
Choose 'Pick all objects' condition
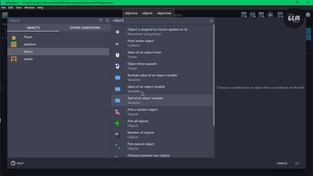162,123
